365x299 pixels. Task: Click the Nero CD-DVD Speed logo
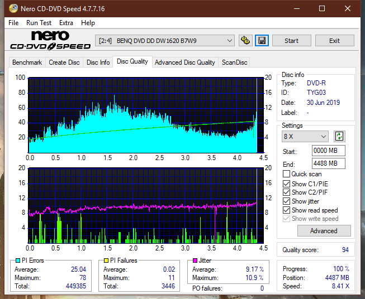(50, 40)
